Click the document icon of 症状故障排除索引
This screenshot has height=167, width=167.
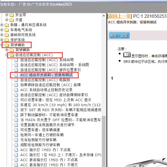16,95
